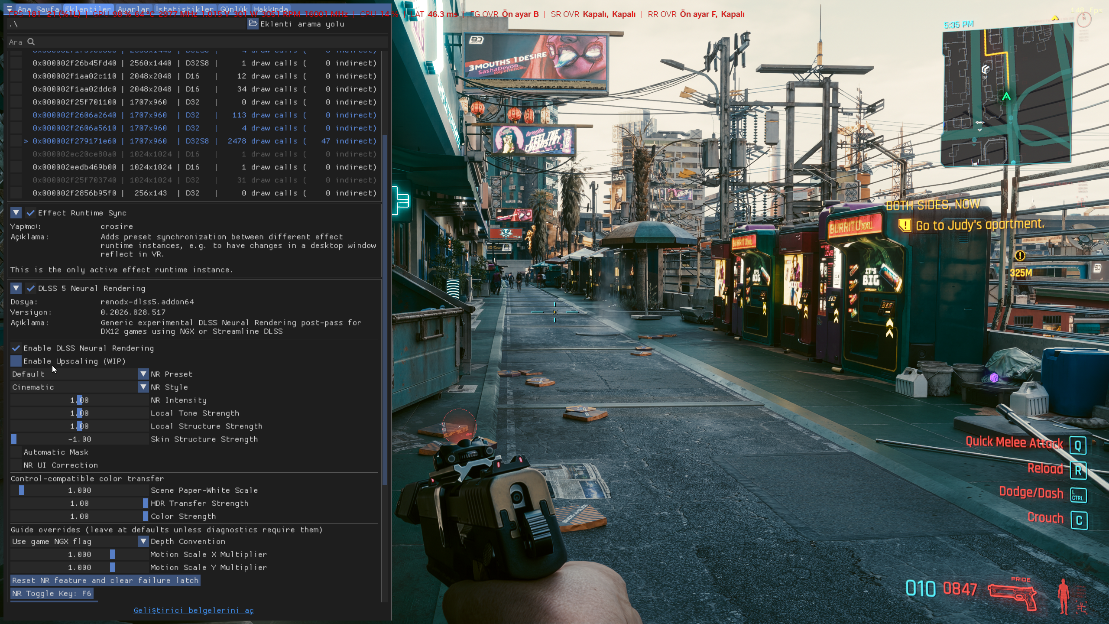Click the Q key hint for Quick Melee Attack
Viewport: 1109px width, 624px height.
point(1078,445)
